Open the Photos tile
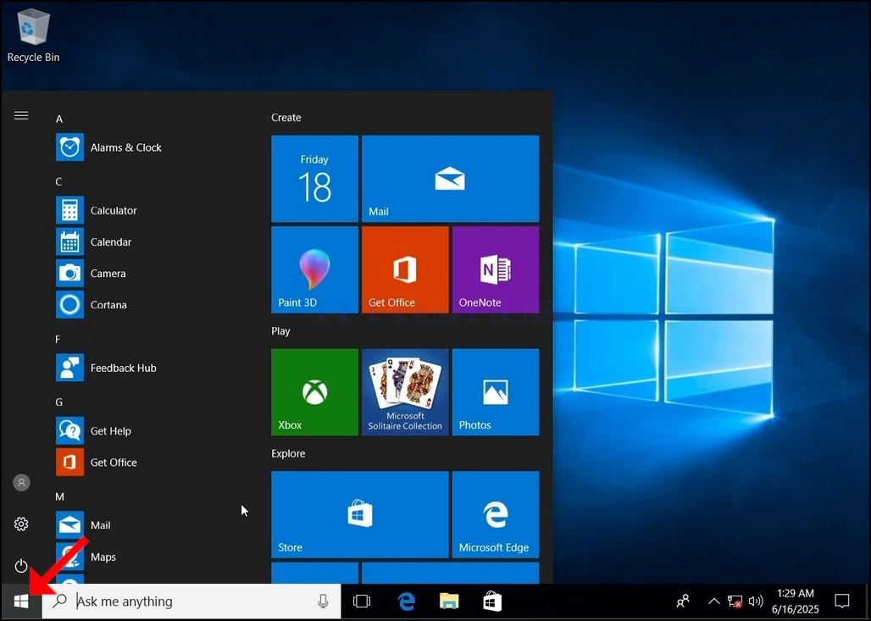This screenshot has width=871, height=621. (x=496, y=392)
